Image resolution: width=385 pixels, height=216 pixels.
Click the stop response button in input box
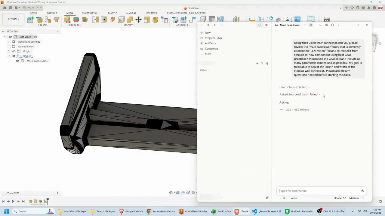pos(363,191)
